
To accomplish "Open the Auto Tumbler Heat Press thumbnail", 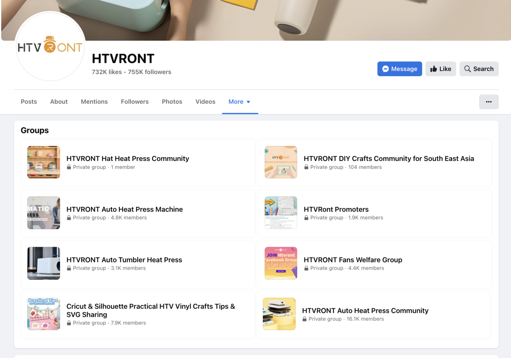I will click(44, 263).
